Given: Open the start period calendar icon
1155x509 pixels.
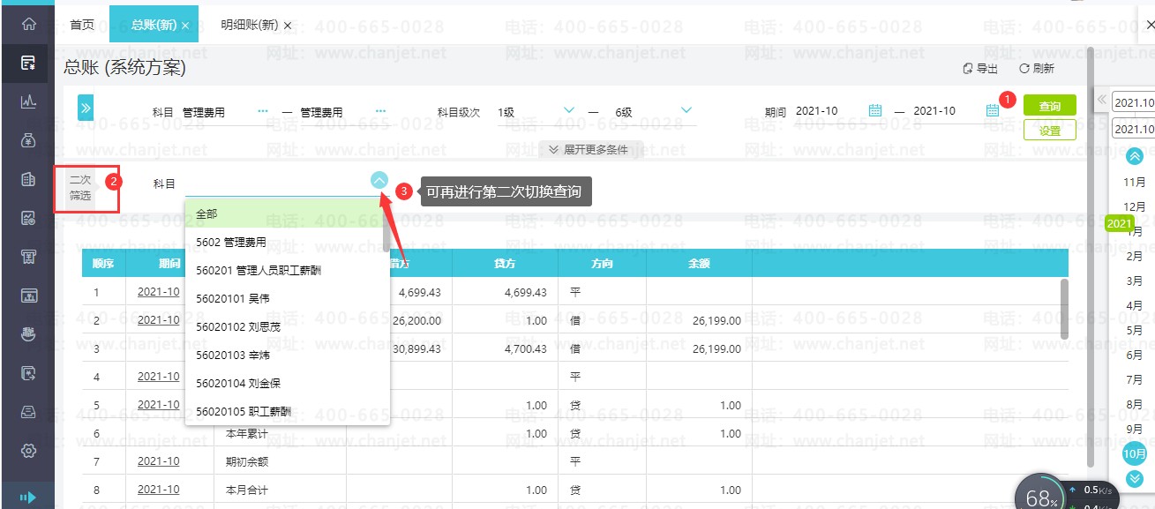Looking at the screenshot, I should [875, 111].
